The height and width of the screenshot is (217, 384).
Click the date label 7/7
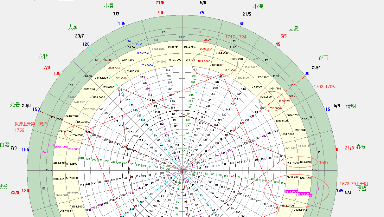116,14
